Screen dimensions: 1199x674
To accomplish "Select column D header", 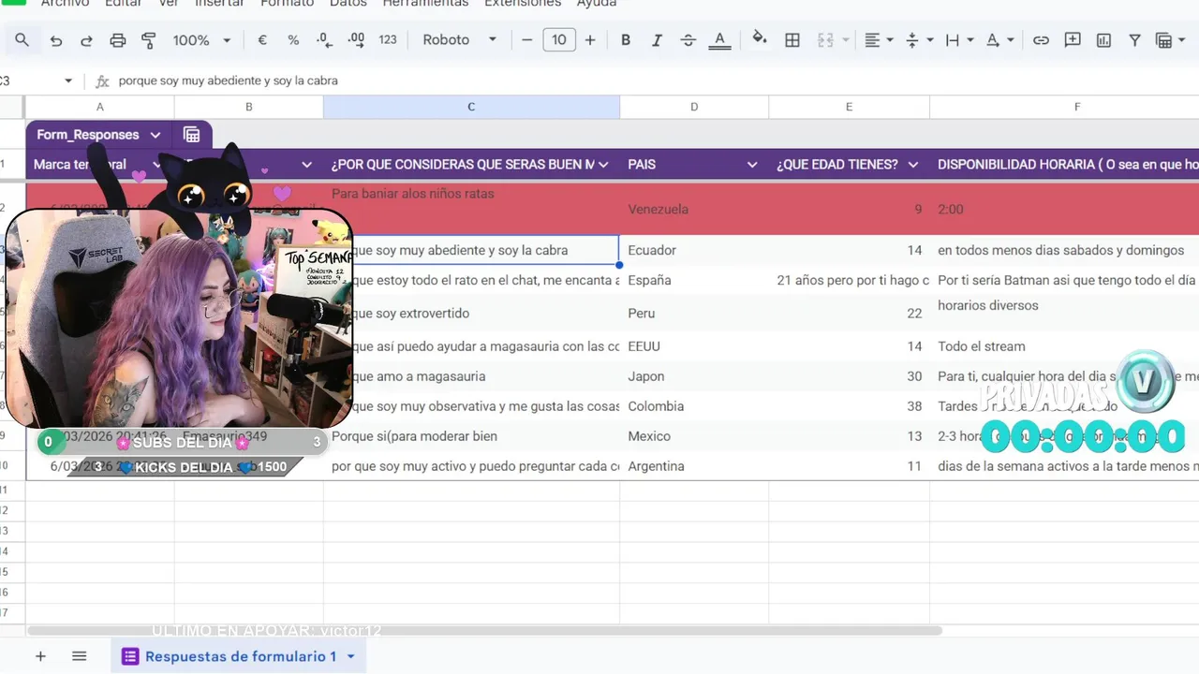I will 694,107.
